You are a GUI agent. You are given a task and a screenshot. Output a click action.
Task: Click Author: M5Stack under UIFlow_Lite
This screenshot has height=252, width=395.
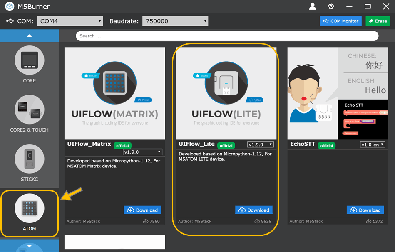coord(195,221)
